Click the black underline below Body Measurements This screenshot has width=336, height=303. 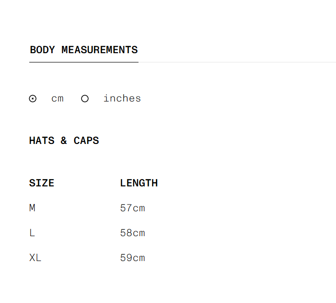(x=83, y=62)
